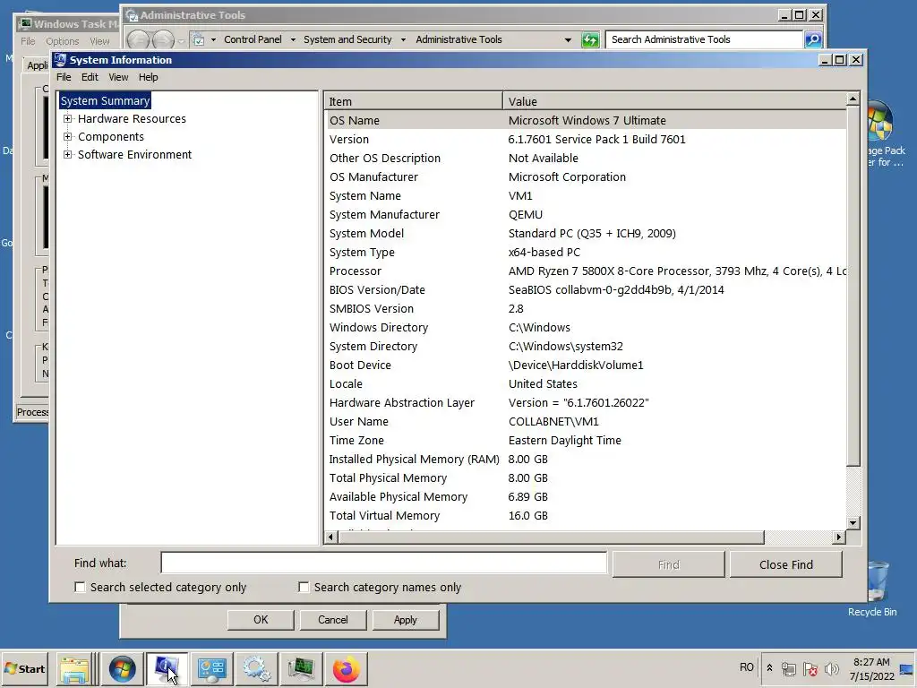Click the Find what input field
The width and height of the screenshot is (917, 688).
(383, 563)
